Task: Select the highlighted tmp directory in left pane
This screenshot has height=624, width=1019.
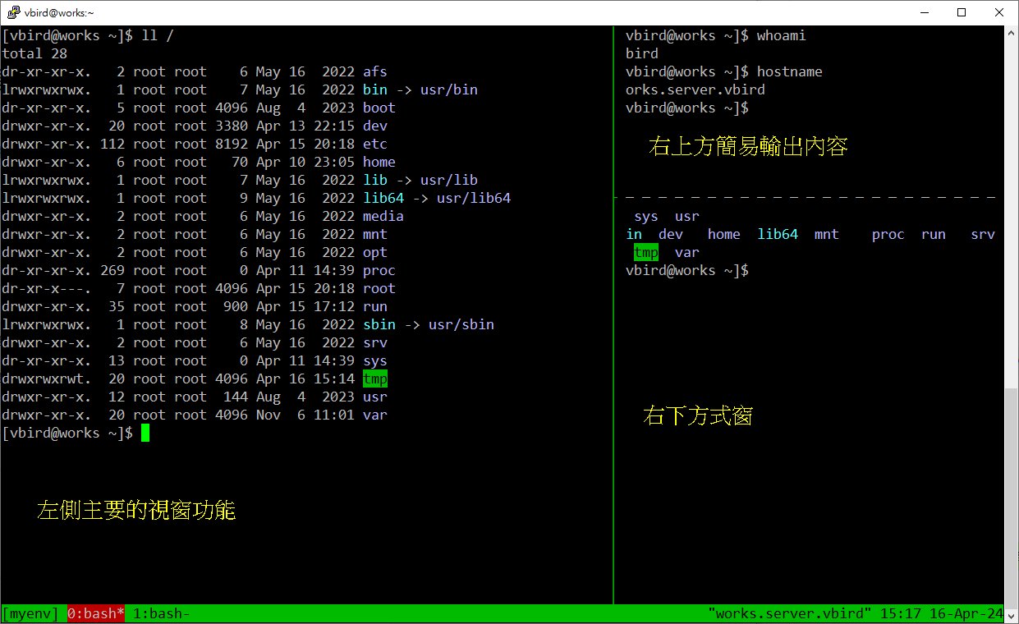Action: (375, 379)
